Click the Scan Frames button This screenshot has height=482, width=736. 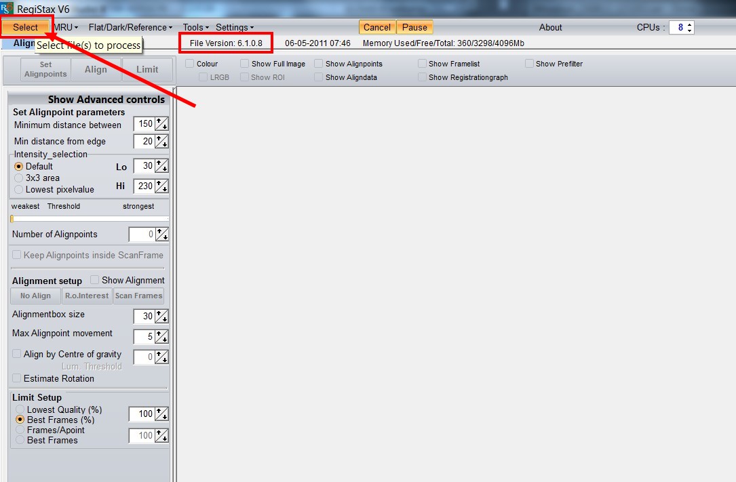[x=138, y=296]
